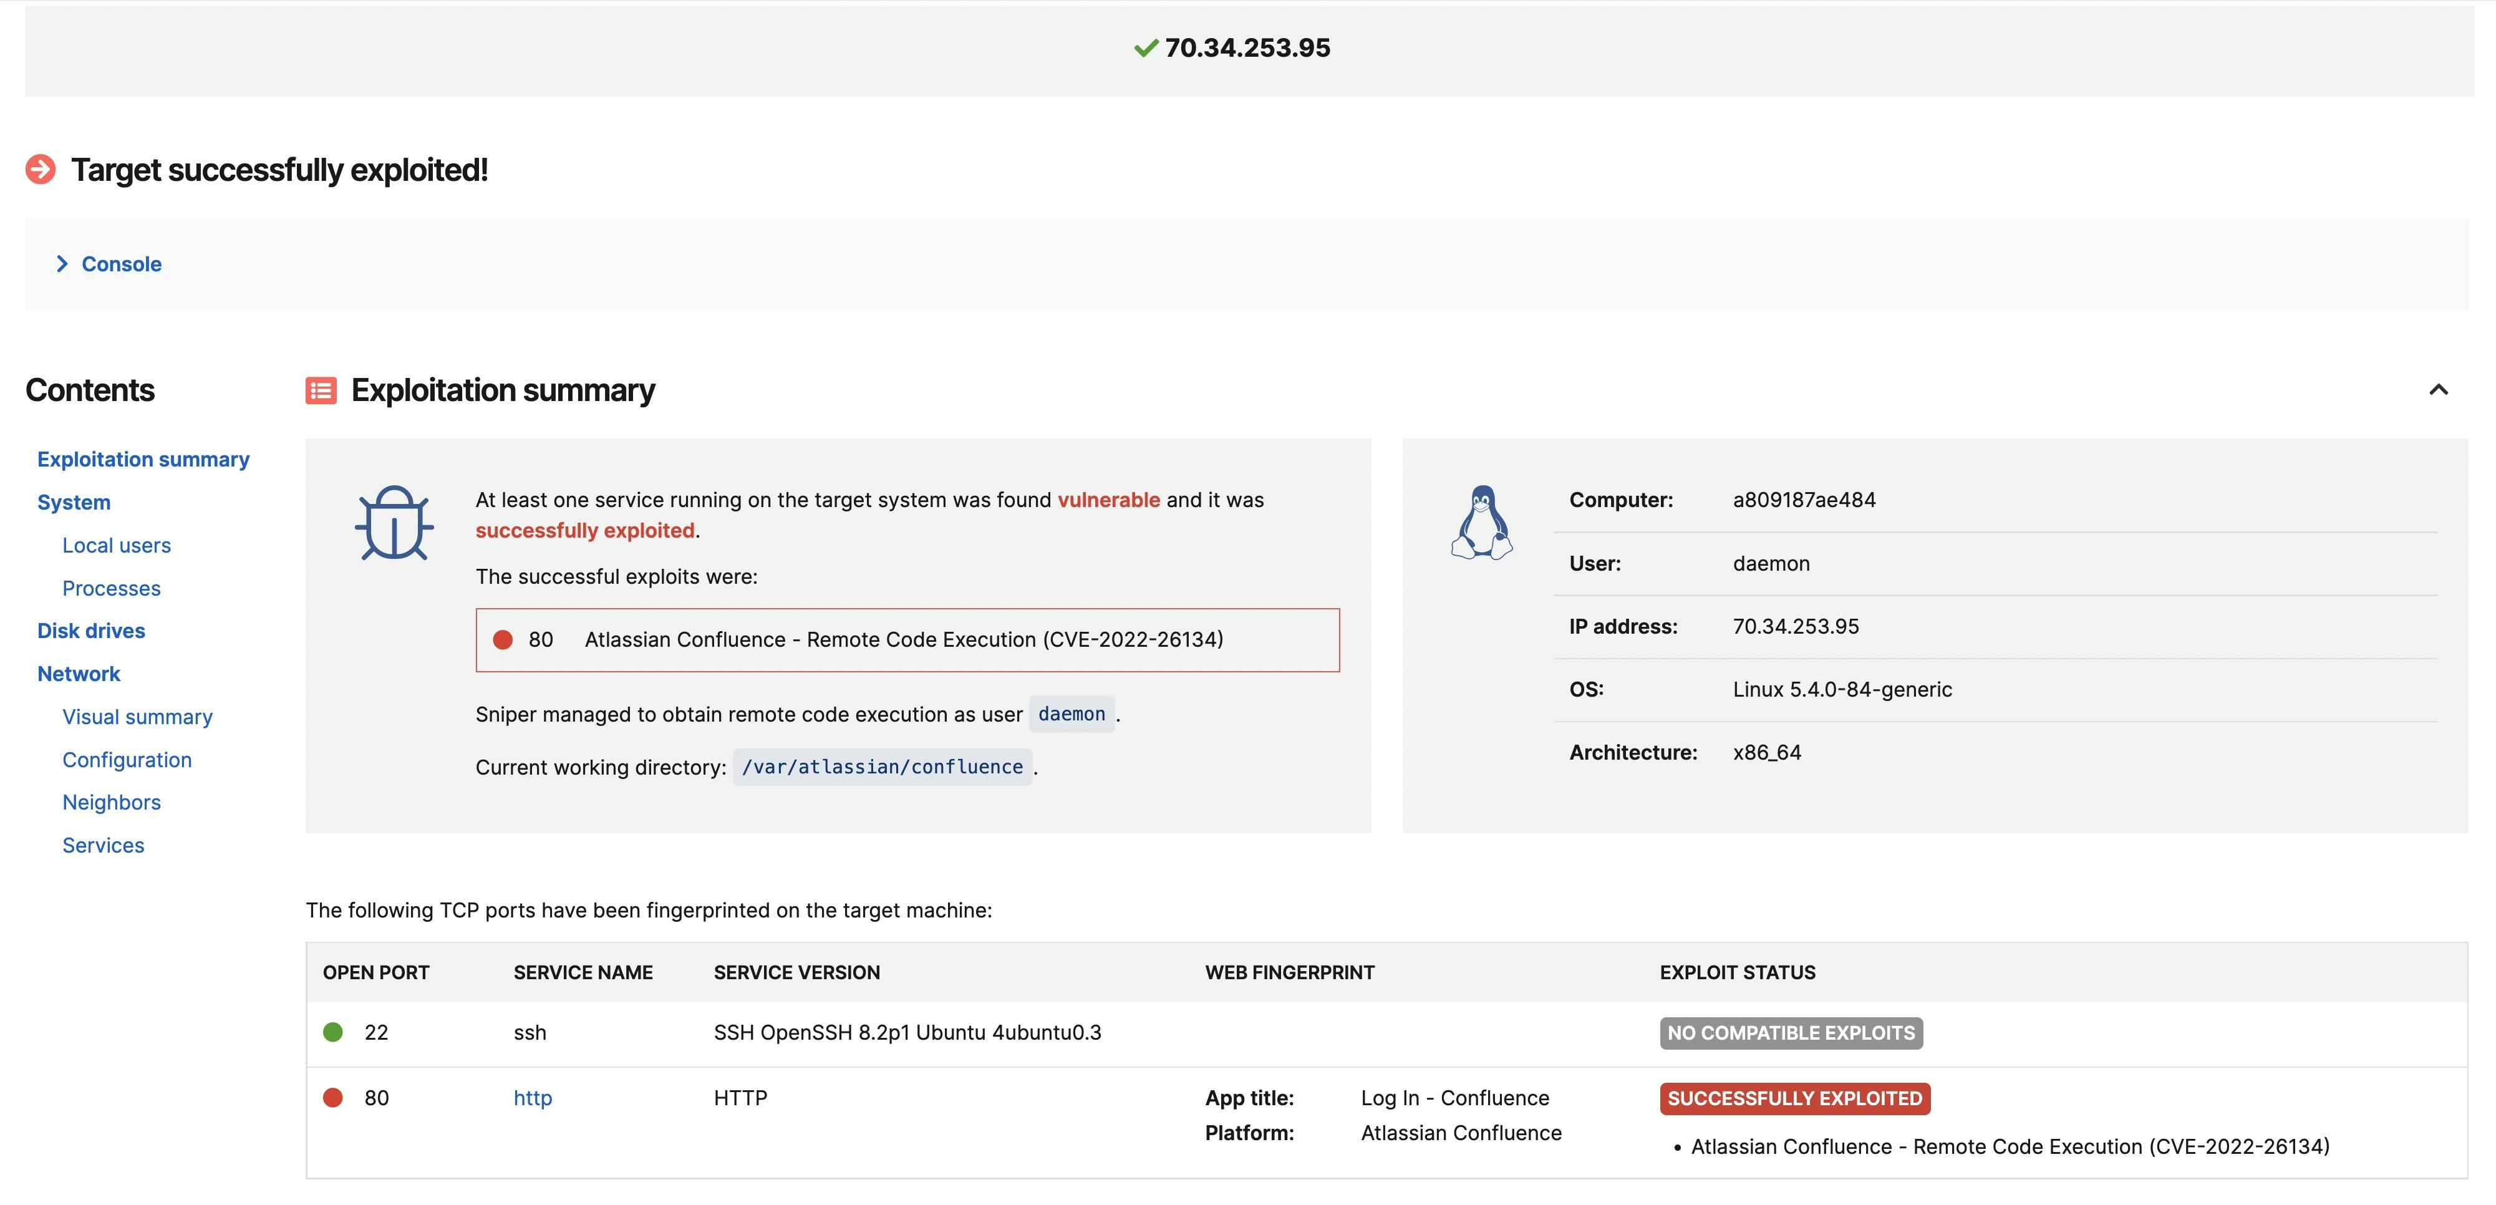Click the red dot beside the CVE-2022-26134 exploit entry
The image size is (2496, 1205).
(x=503, y=639)
